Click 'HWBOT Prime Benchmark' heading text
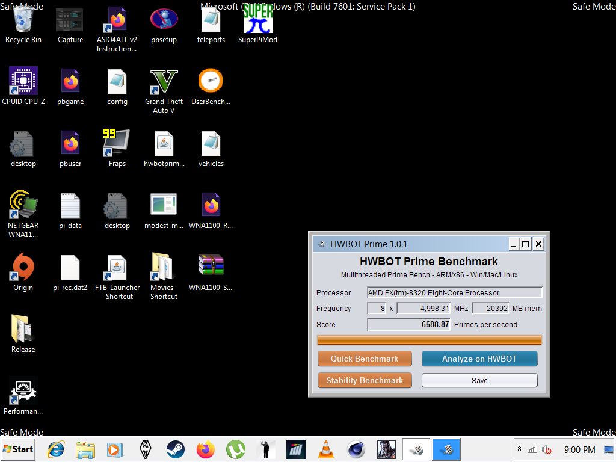The width and height of the screenshot is (616, 462). [428, 262]
